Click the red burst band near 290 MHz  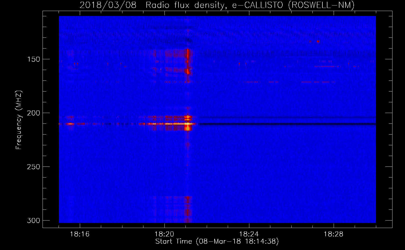pyautogui.click(x=187, y=209)
